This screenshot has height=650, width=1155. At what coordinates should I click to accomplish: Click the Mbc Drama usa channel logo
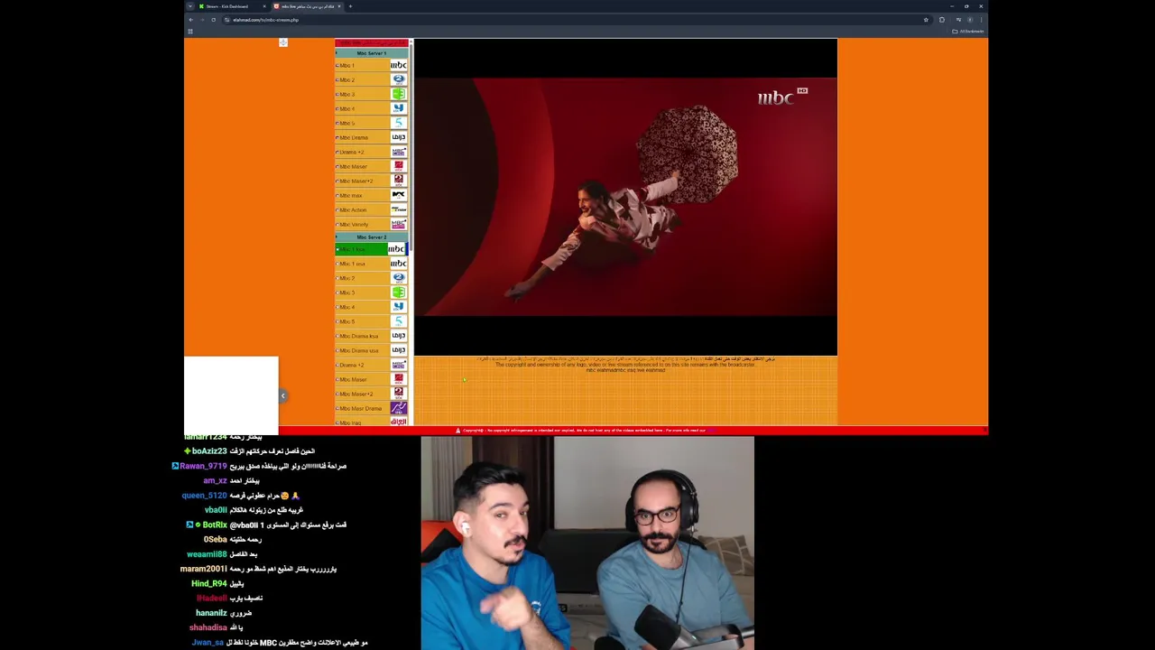(x=398, y=350)
